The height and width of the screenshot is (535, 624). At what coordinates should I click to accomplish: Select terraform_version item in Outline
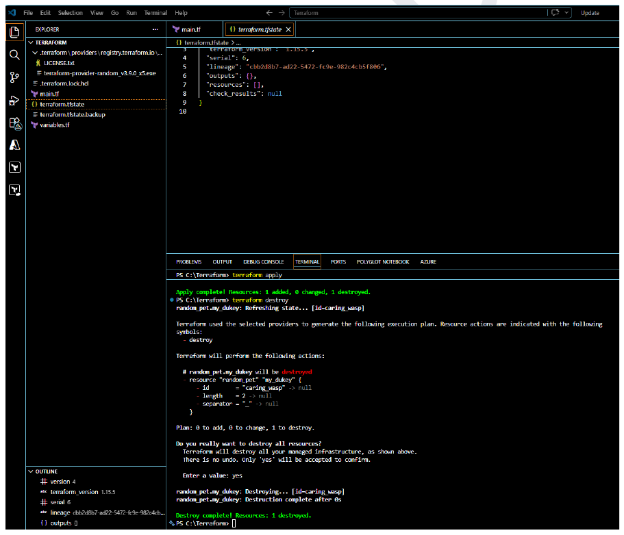coord(95,492)
